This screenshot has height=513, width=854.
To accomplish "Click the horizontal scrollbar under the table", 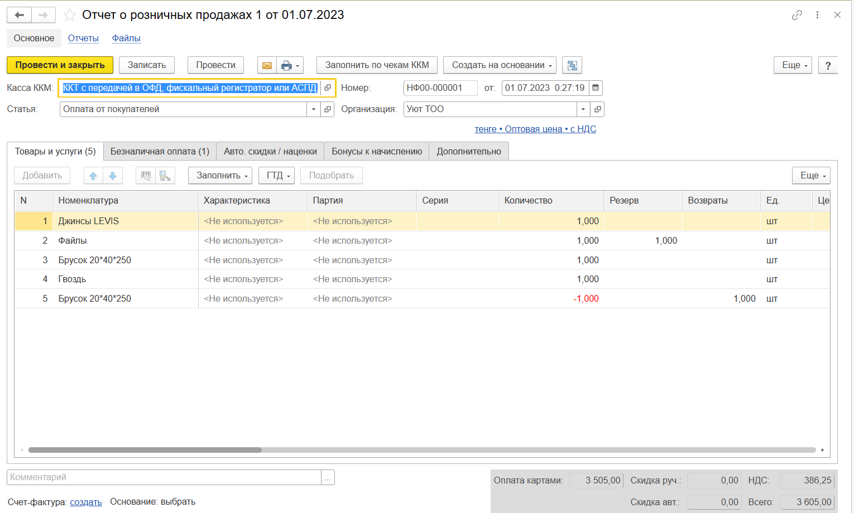I will coord(145,450).
